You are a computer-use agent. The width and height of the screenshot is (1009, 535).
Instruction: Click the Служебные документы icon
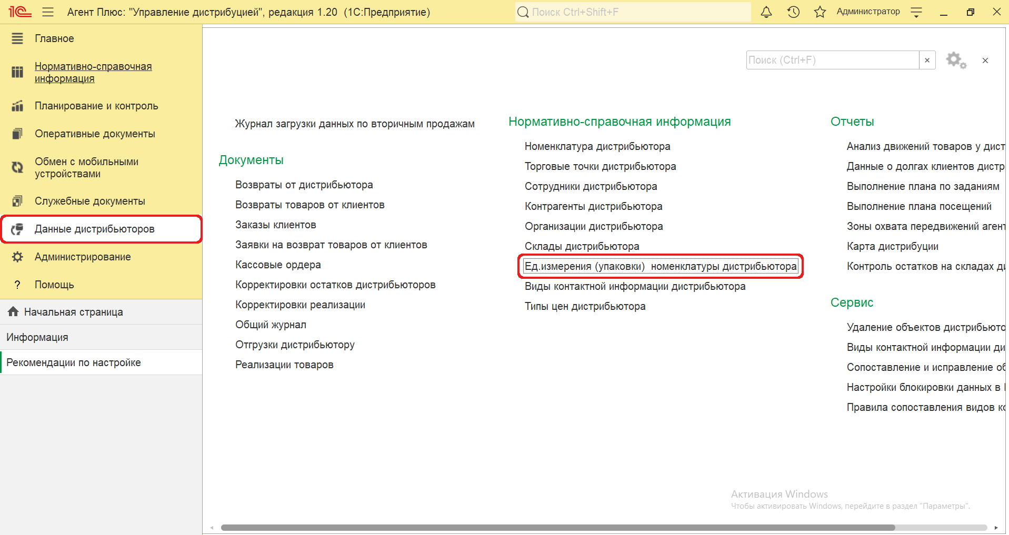17,201
